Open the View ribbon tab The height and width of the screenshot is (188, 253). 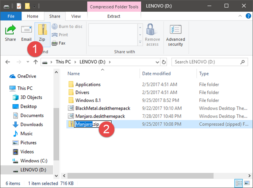tap(76, 16)
